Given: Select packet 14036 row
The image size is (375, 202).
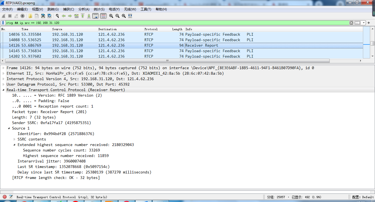Looking at the screenshot, I should 181,34.
